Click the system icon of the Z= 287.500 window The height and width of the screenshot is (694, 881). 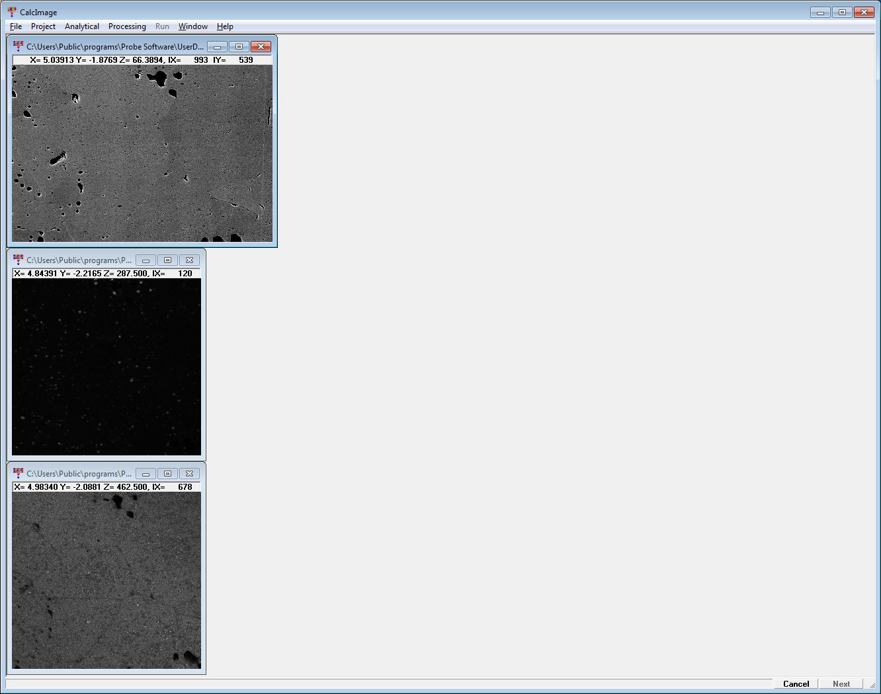(x=18, y=260)
